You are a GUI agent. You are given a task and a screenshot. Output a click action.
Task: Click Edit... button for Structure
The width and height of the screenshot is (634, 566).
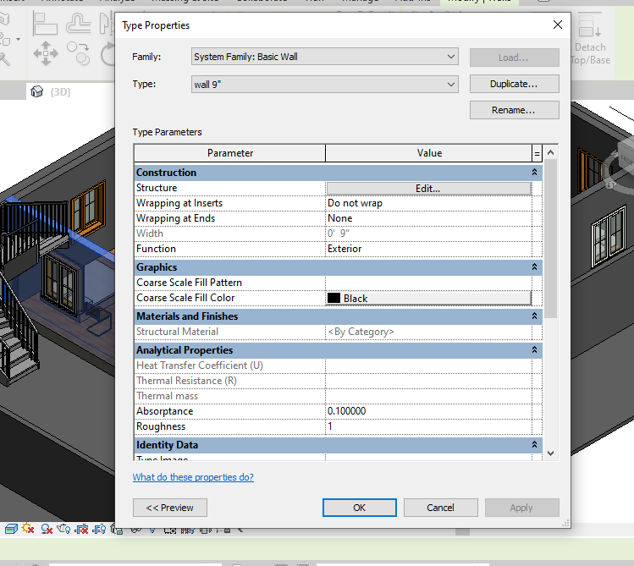428,189
